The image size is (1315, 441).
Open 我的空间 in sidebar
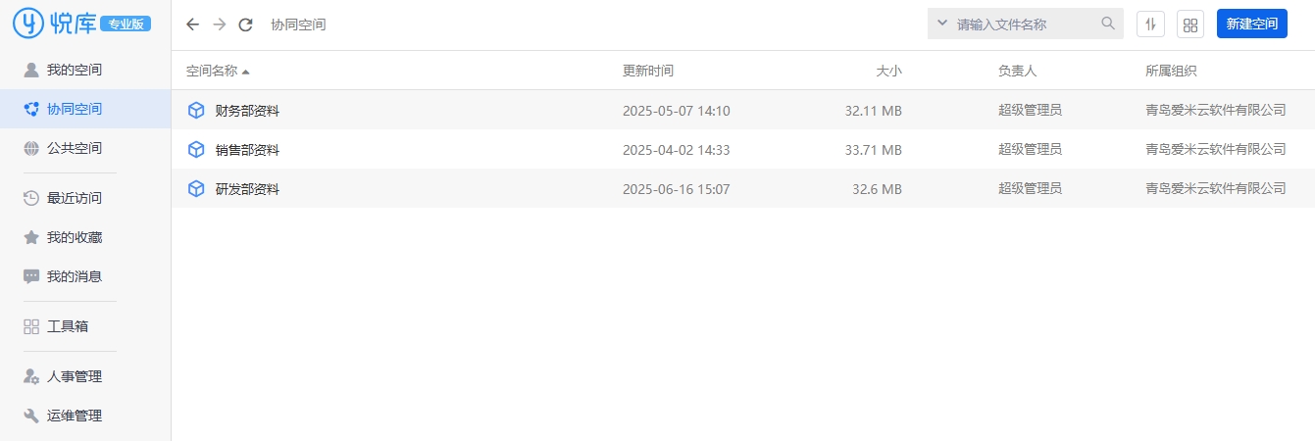point(75,70)
